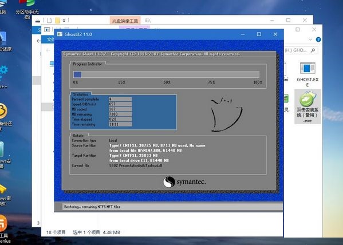343x245 pixels.
Task: Click the drive icon in rear explorer title bar
Action: coord(38,21)
